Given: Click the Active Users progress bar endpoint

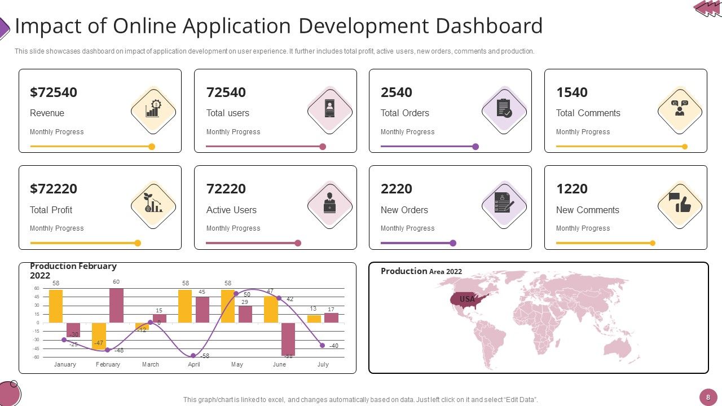Looking at the screenshot, I should click(297, 243).
